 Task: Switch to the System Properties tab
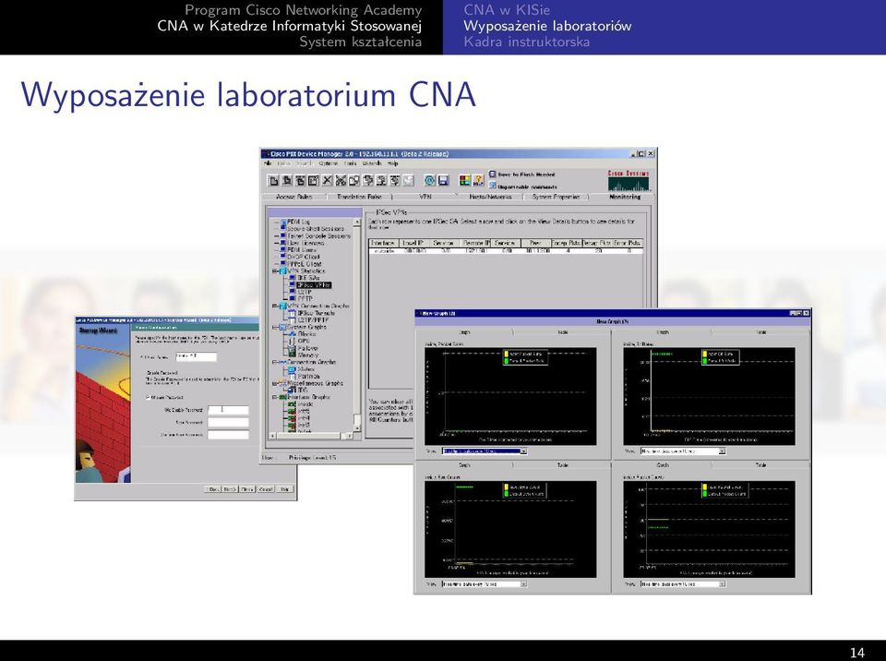click(556, 197)
